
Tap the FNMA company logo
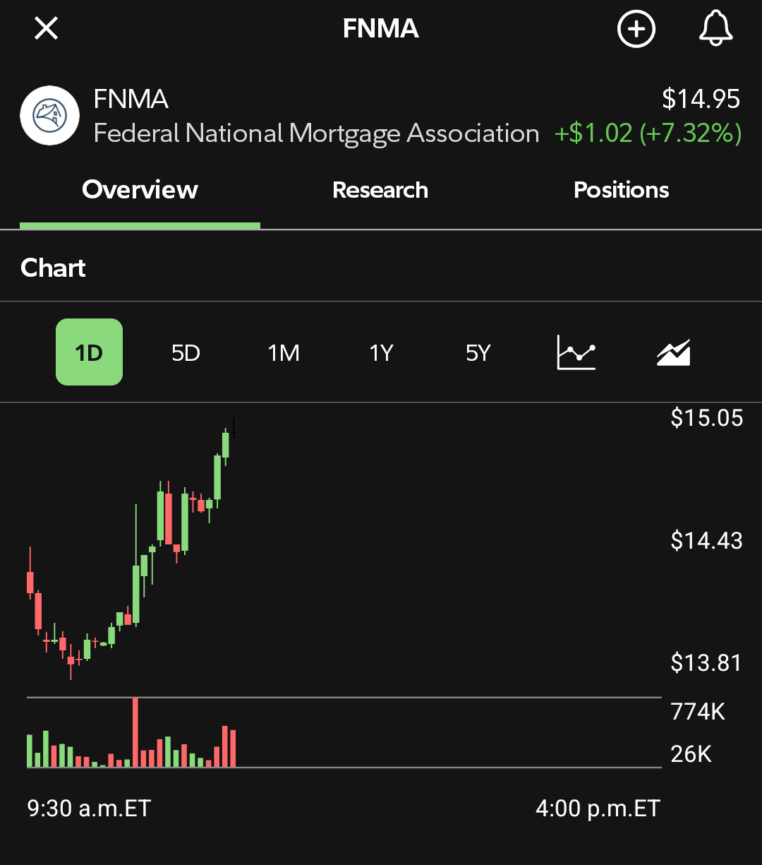click(49, 115)
